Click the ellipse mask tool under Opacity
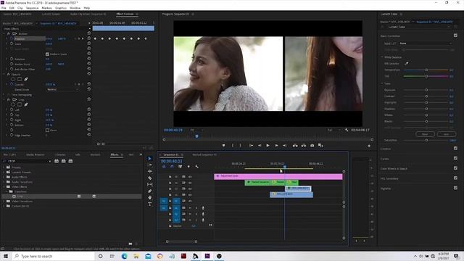The width and height of the screenshot is (464, 261). pos(13,79)
